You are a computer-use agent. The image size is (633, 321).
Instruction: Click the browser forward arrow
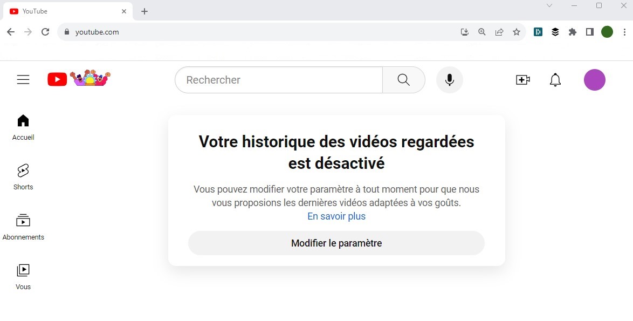[28, 32]
